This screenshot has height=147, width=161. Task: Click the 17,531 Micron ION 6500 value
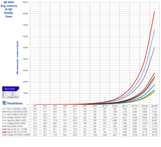tap(155, 112)
